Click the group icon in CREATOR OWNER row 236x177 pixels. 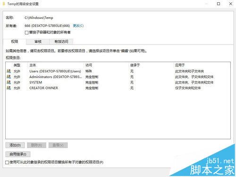(x=9, y=88)
